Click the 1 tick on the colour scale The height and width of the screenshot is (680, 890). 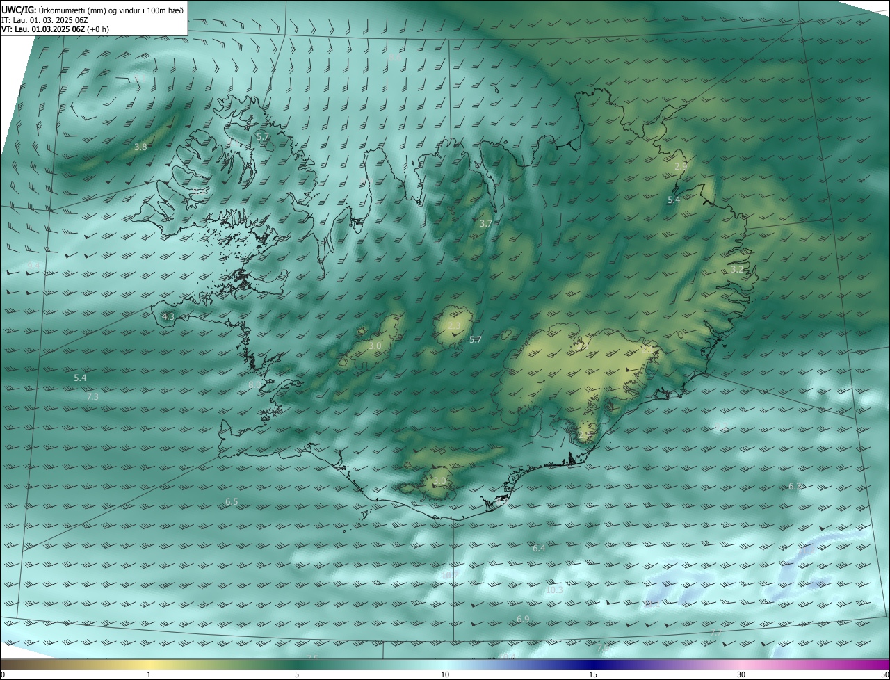pyautogui.click(x=149, y=675)
